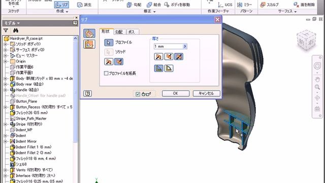
Task: Click the キャンセル button
Action: point(206,94)
